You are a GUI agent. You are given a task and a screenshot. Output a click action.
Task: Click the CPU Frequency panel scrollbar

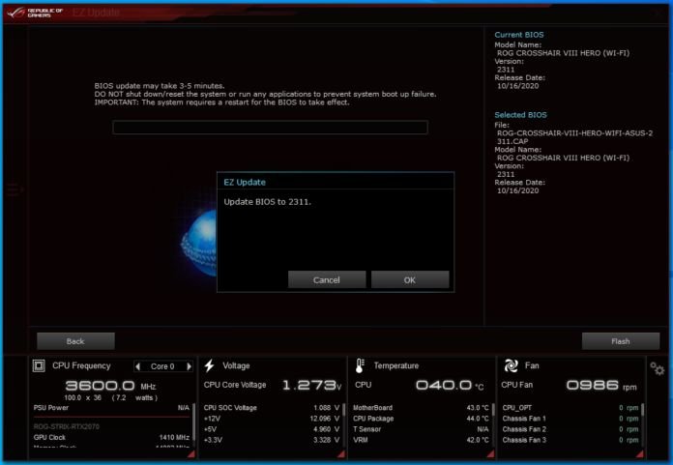pos(193,422)
